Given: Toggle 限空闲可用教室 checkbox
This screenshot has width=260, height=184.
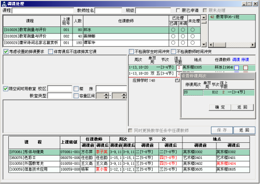Looking at the screenshot, I should [x=5, y=89].
